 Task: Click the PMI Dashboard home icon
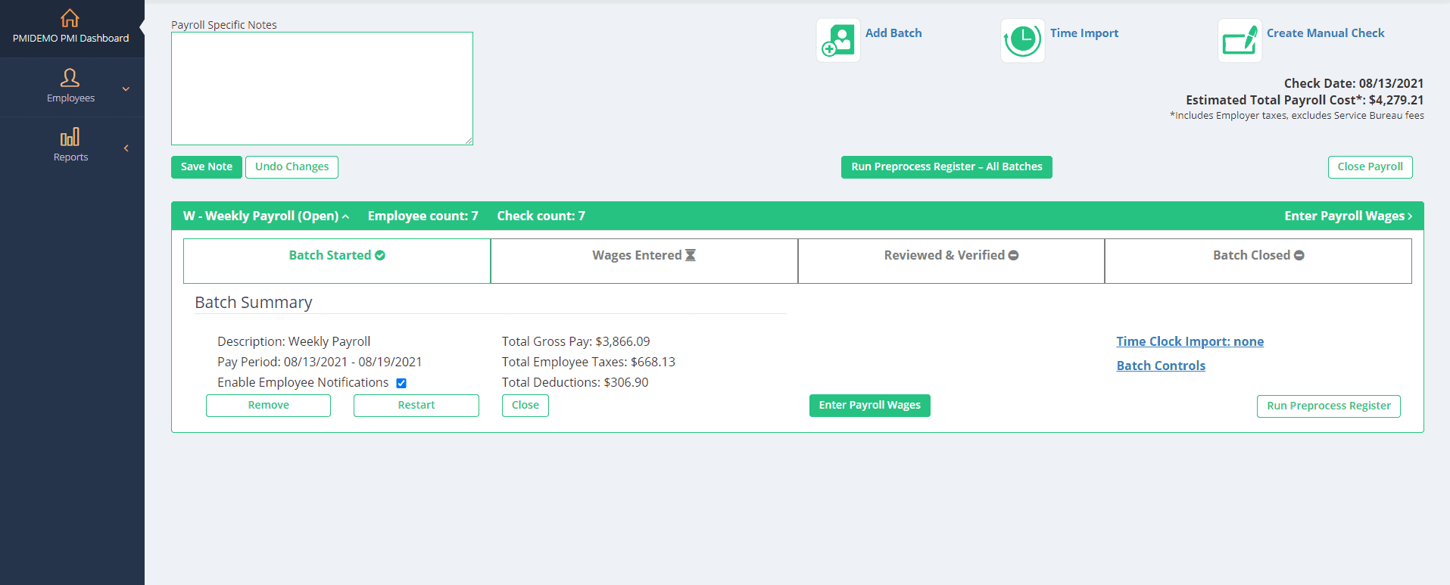click(x=70, y=18)
